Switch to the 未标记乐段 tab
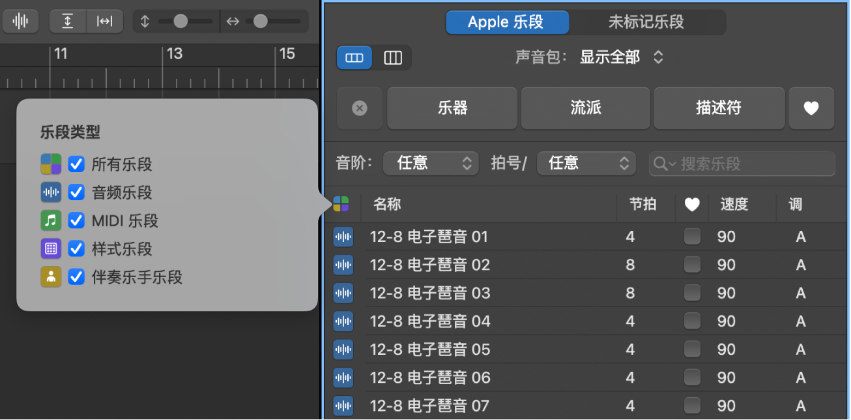Viewport: 851px width, 420px height. 647,22
